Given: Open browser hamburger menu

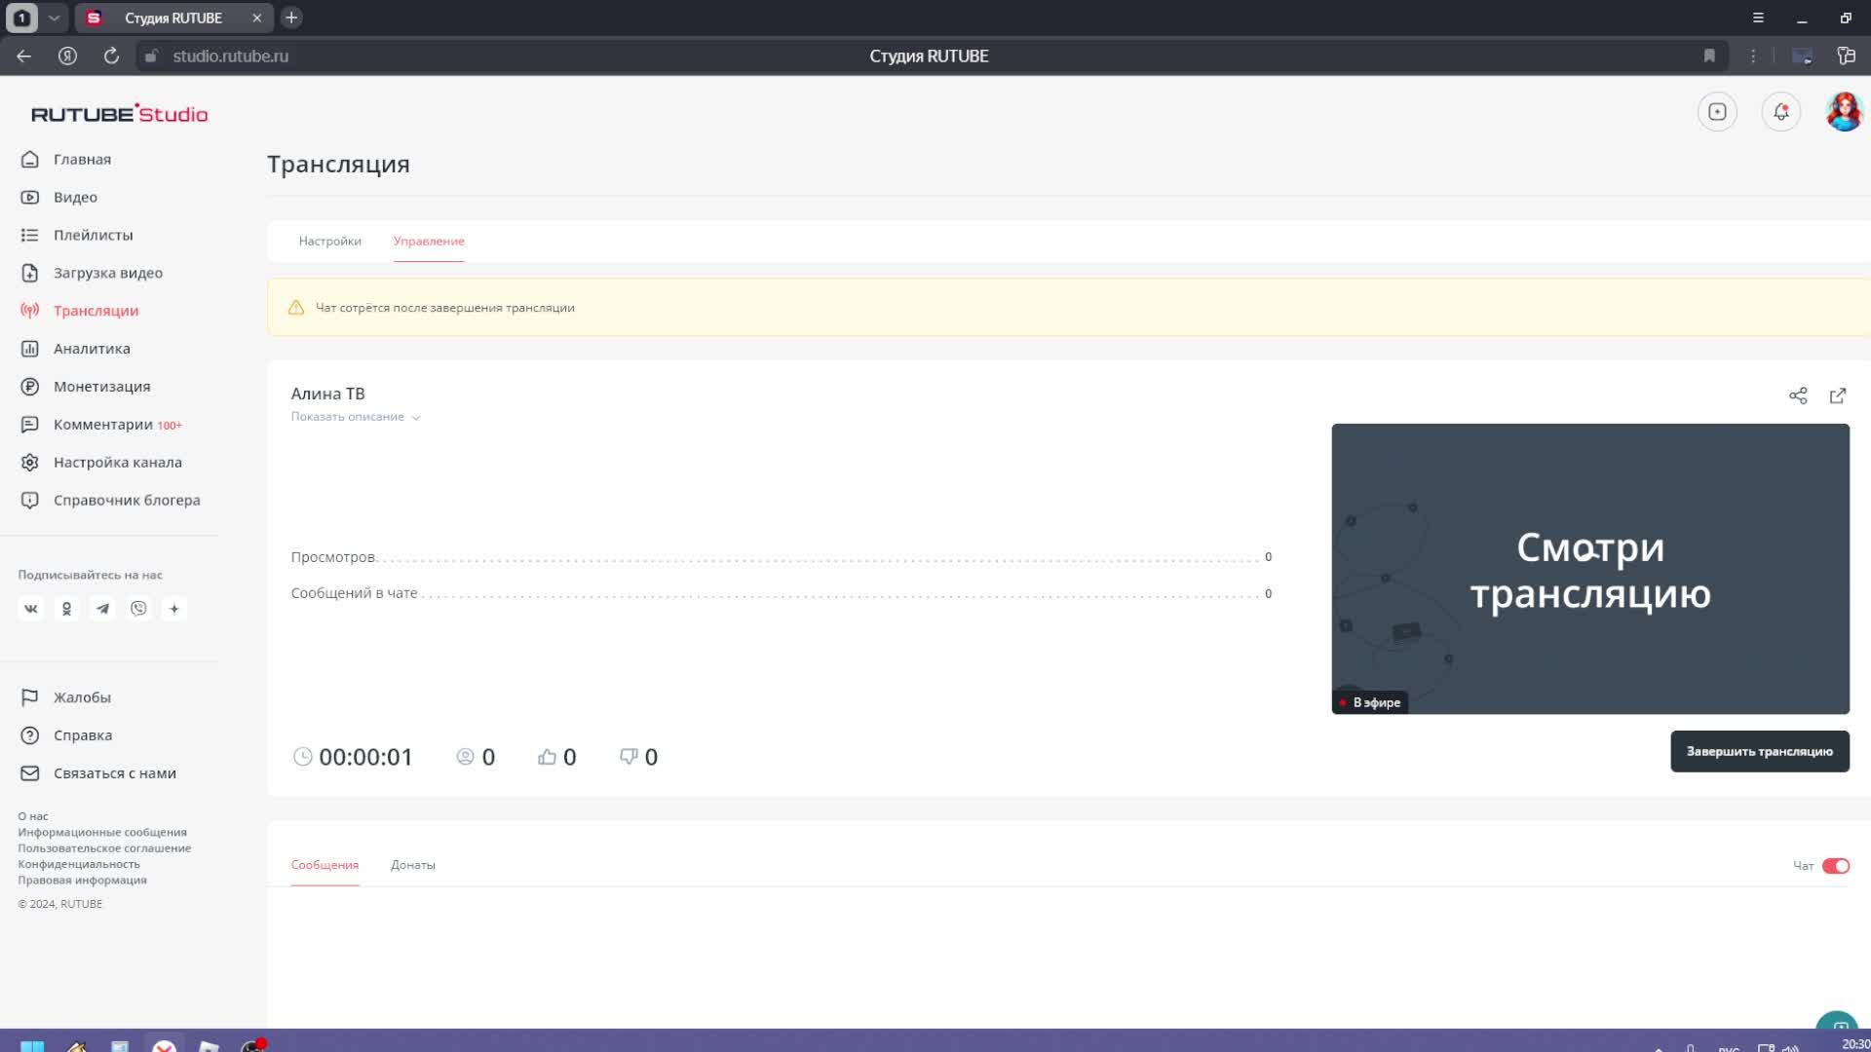Looking at the screenshot, I should [x=1758, y=18].
